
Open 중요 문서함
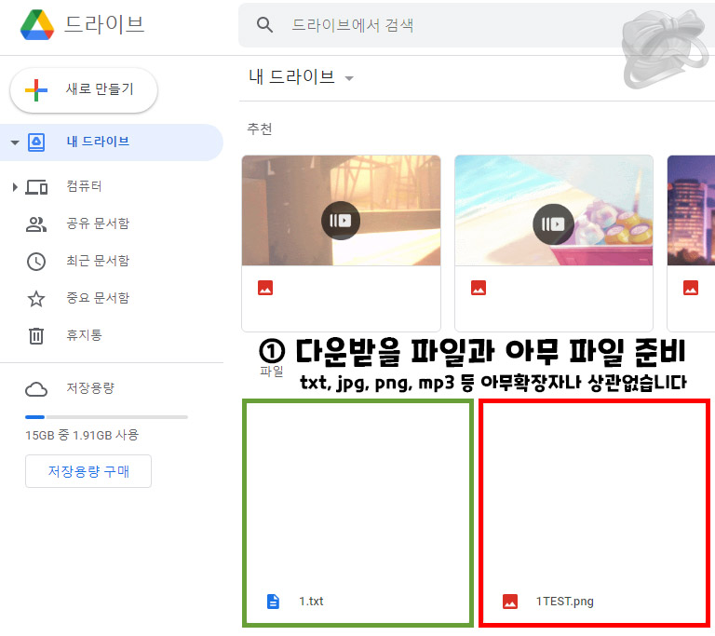[x=98, y=298]
